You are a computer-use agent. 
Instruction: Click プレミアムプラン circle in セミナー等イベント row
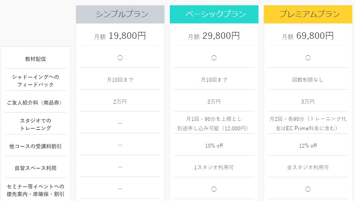point(308,189)
